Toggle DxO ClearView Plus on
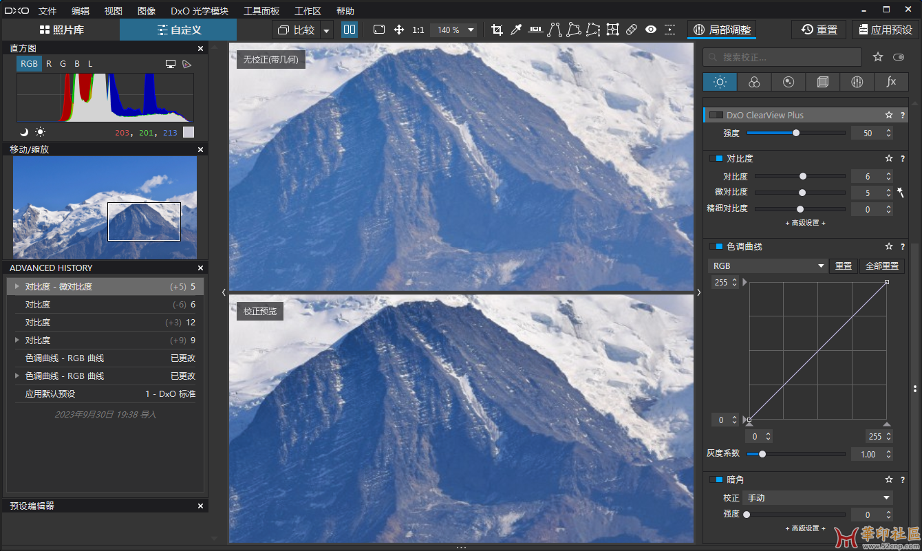Screen dimensions: 922x551 716,116
